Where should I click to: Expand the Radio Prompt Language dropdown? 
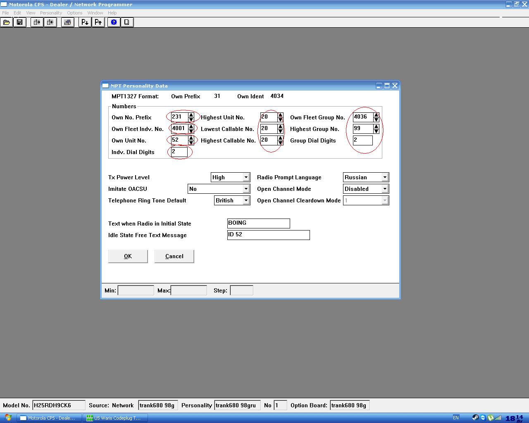click(x=385, y=177)
